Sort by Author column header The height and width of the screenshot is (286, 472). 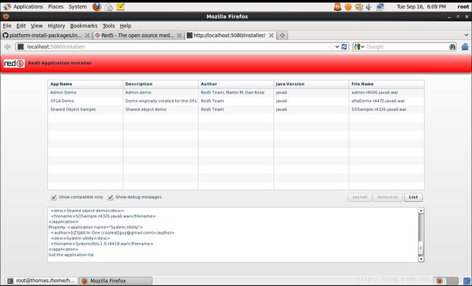(236, 84)
